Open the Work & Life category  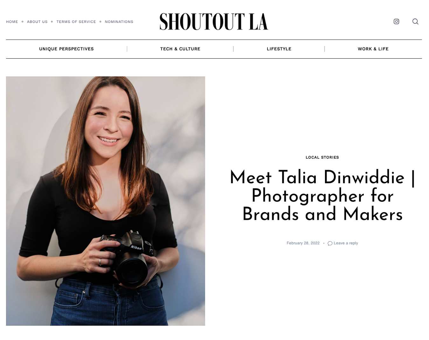373,49
